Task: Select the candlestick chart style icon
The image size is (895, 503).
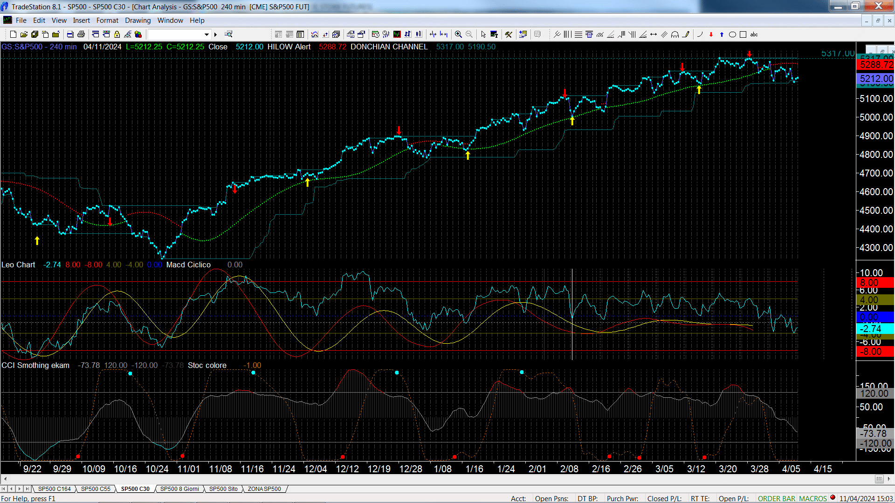Action: (419, 34)
